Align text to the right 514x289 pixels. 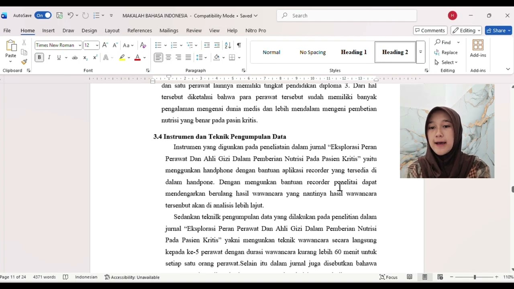pyautogui.click(x=178, y=57)
